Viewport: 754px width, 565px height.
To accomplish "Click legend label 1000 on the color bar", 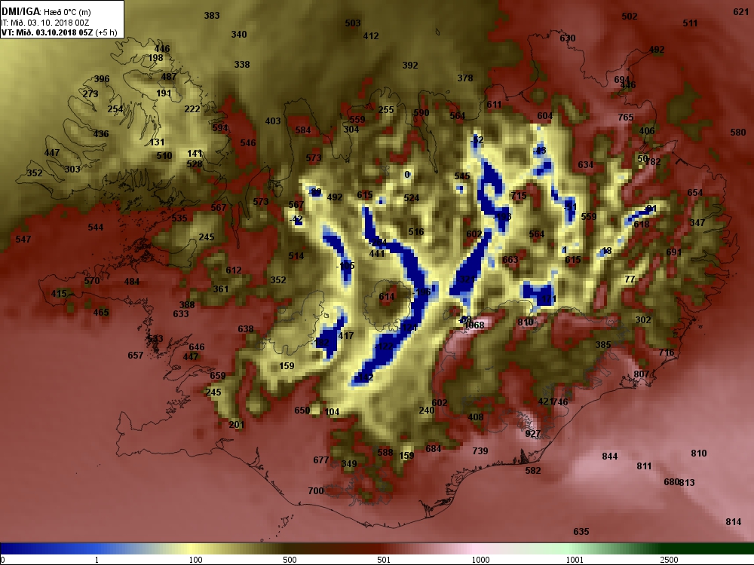I will [x=480, y=560].
